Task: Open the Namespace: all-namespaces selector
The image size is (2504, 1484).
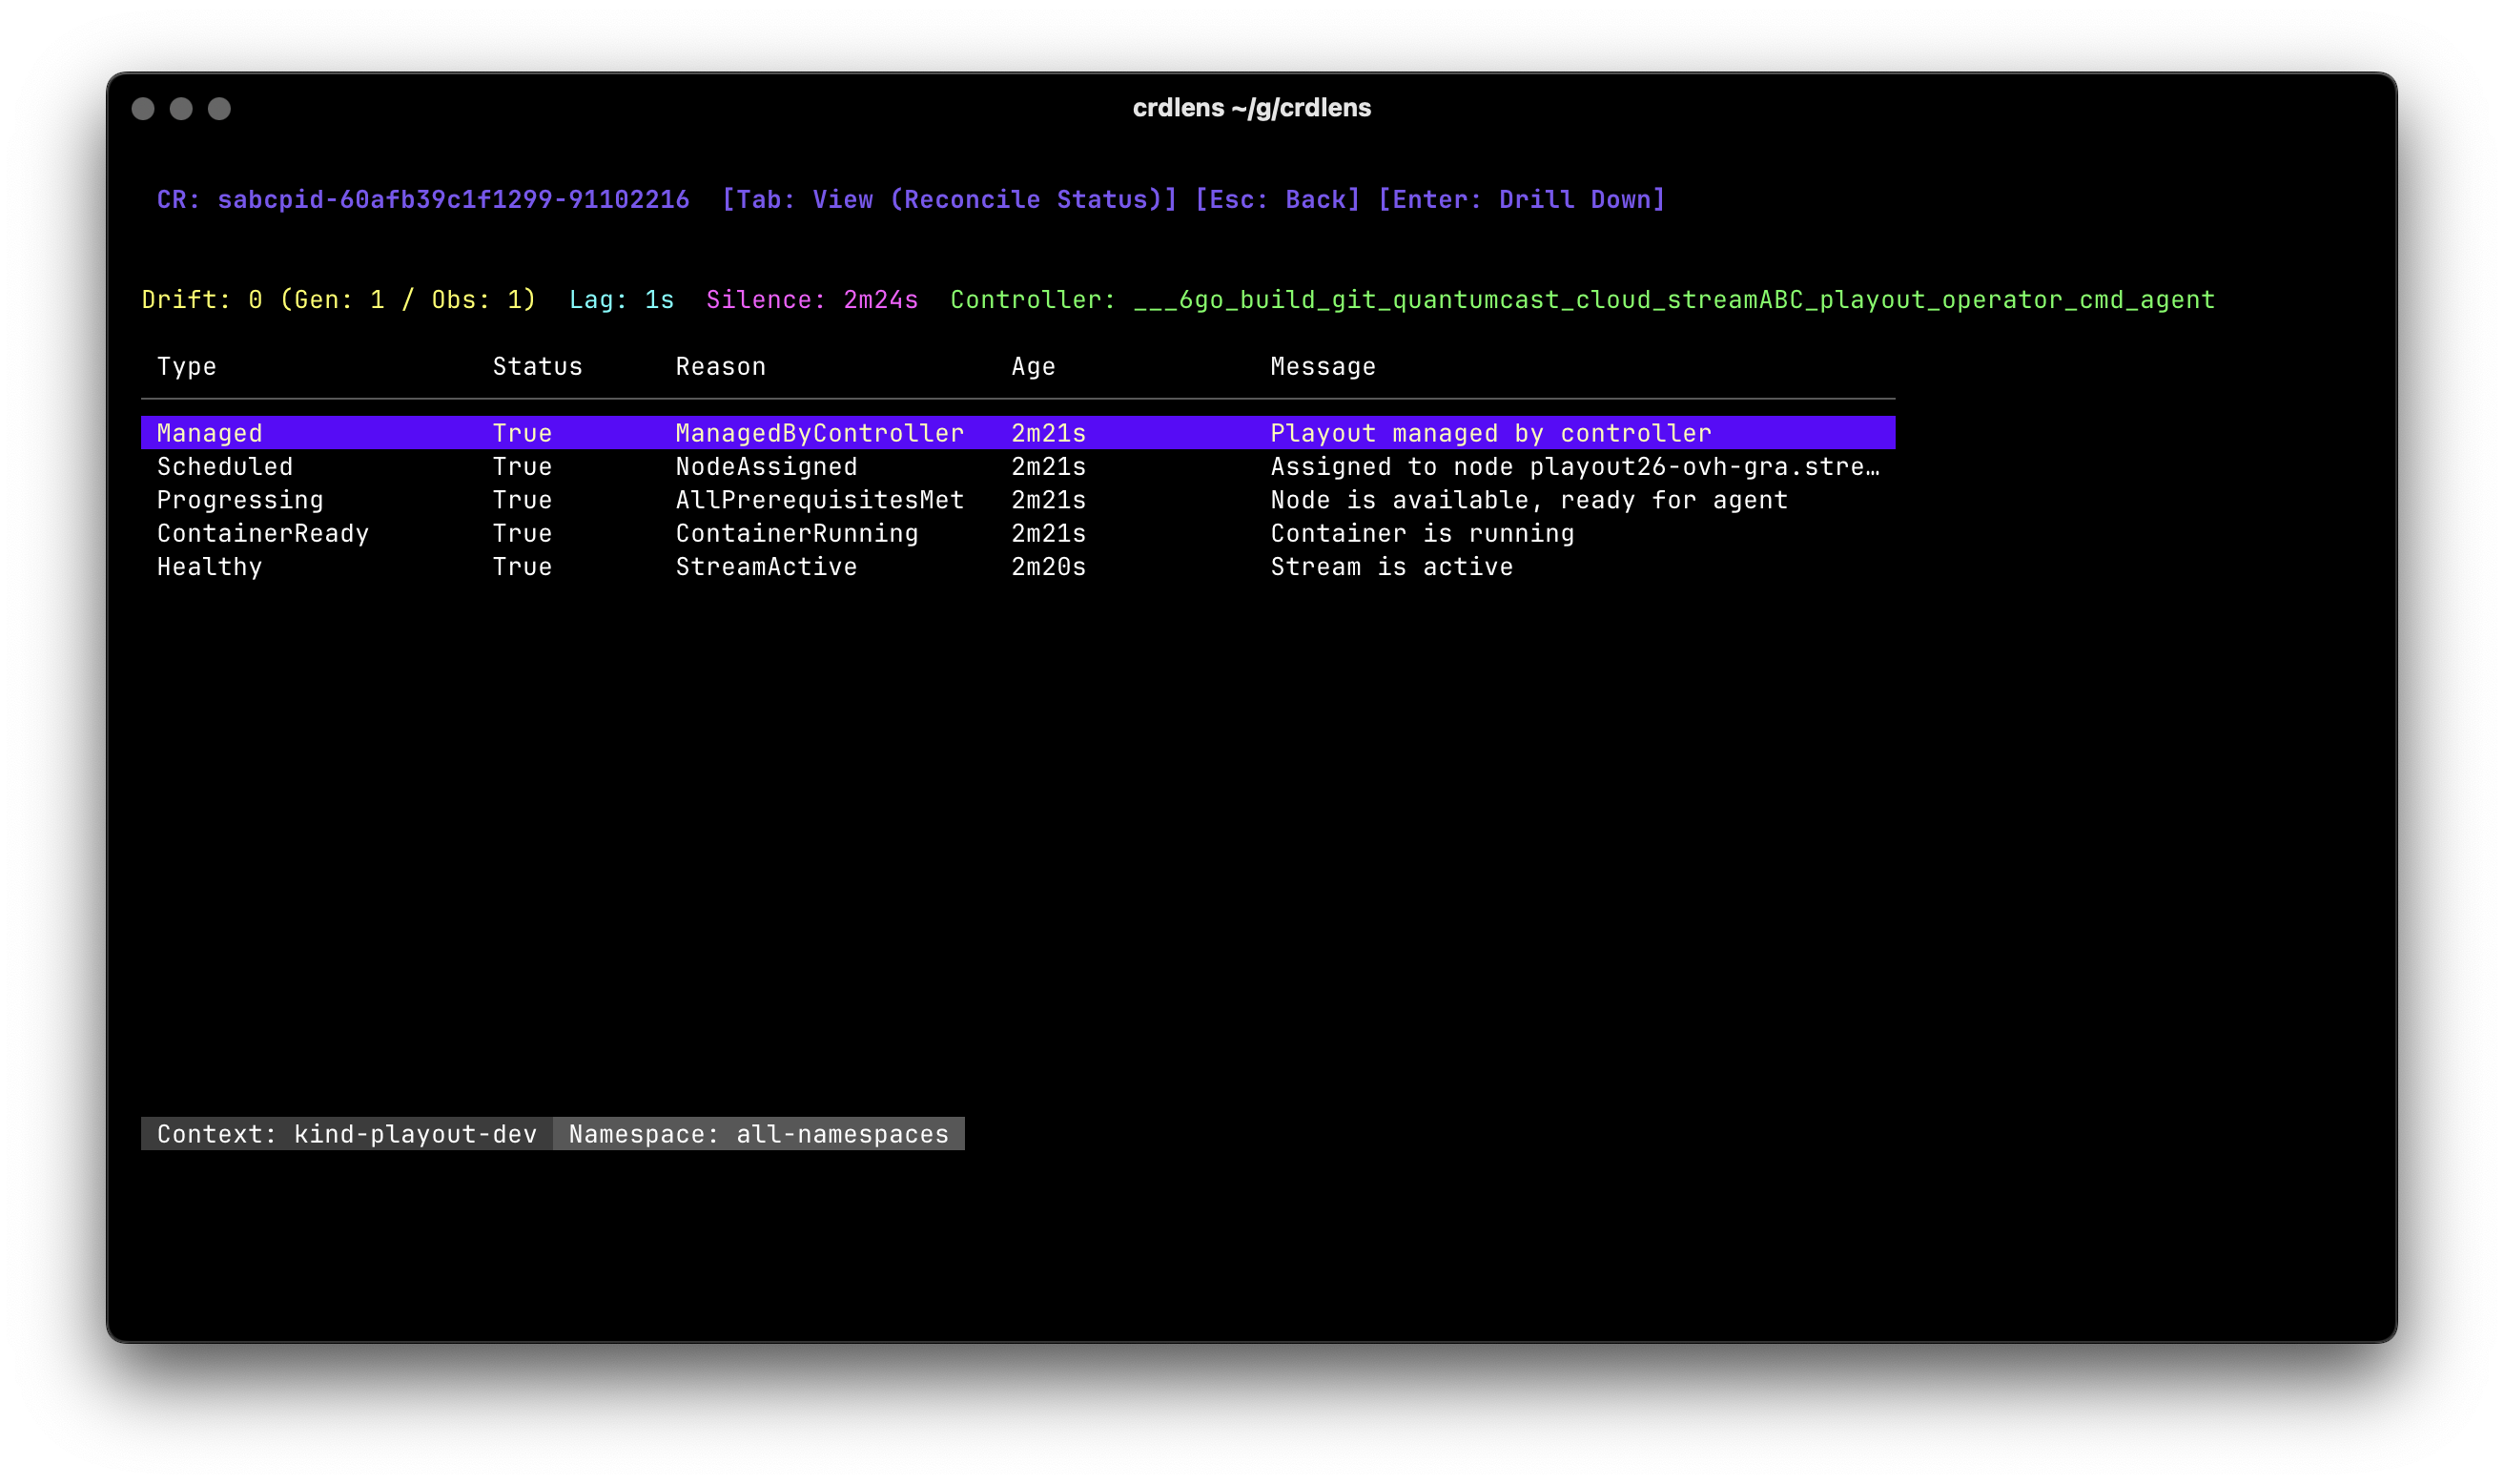Action: (758, 1134)
